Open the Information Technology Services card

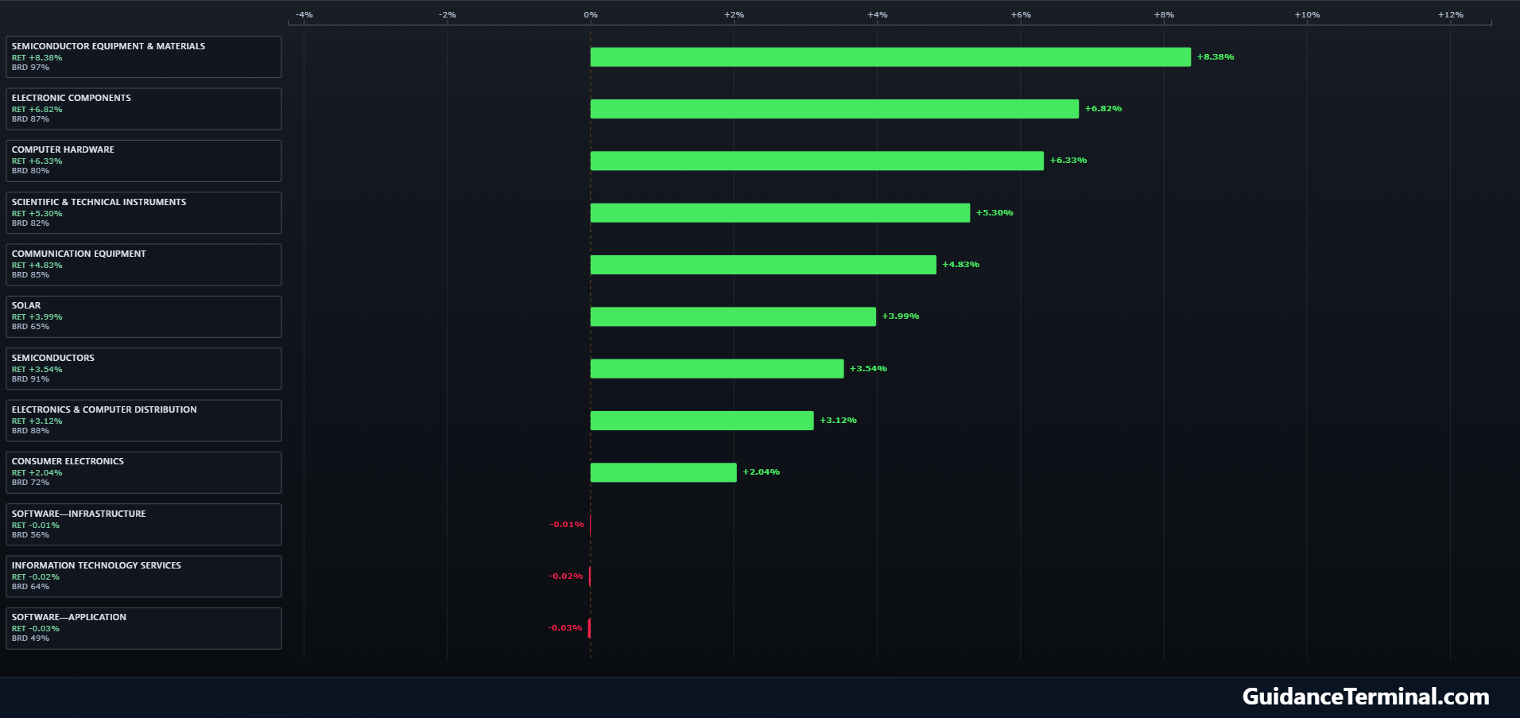144,576
